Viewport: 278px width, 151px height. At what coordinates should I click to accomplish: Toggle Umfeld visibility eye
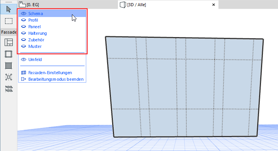click(x=24, y=59)
